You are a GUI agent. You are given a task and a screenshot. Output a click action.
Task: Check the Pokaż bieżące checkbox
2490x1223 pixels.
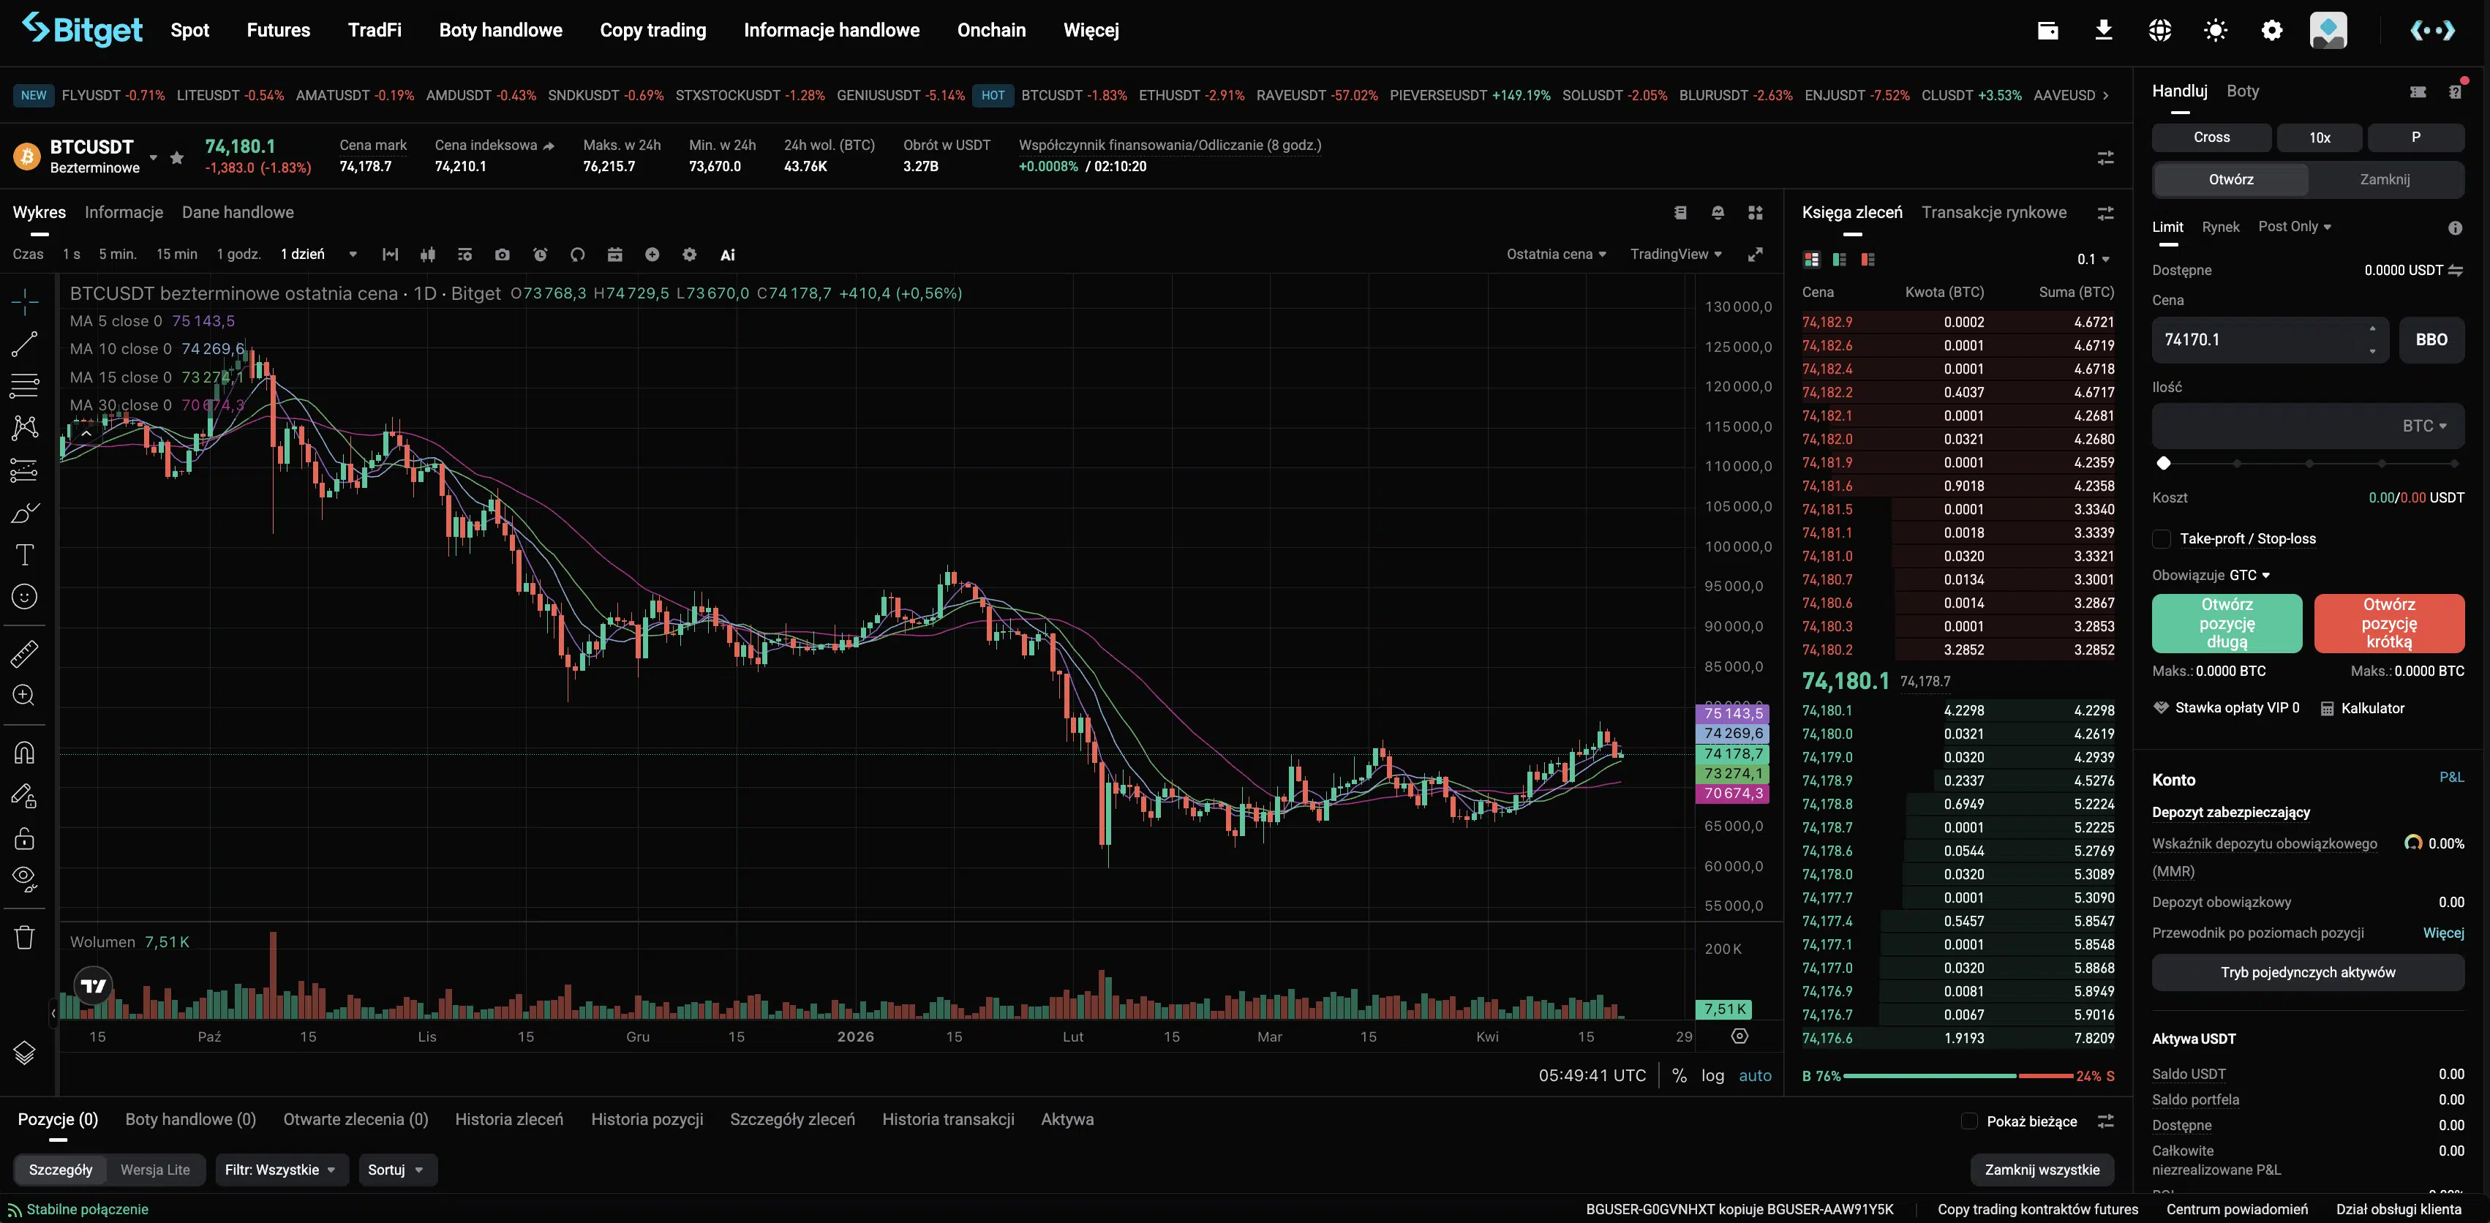(x=1969, y=1121)
